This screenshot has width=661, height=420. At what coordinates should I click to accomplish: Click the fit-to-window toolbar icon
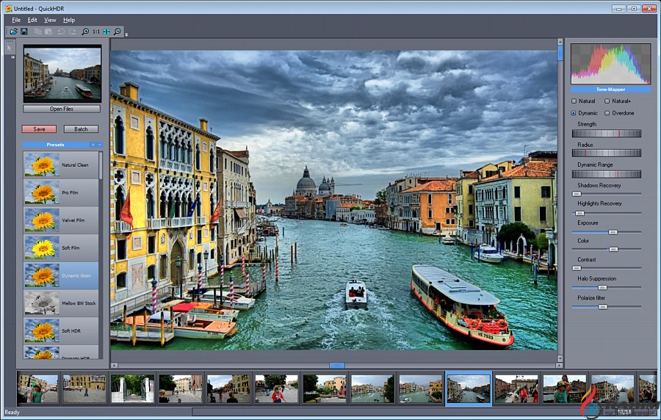click(106, 32)
